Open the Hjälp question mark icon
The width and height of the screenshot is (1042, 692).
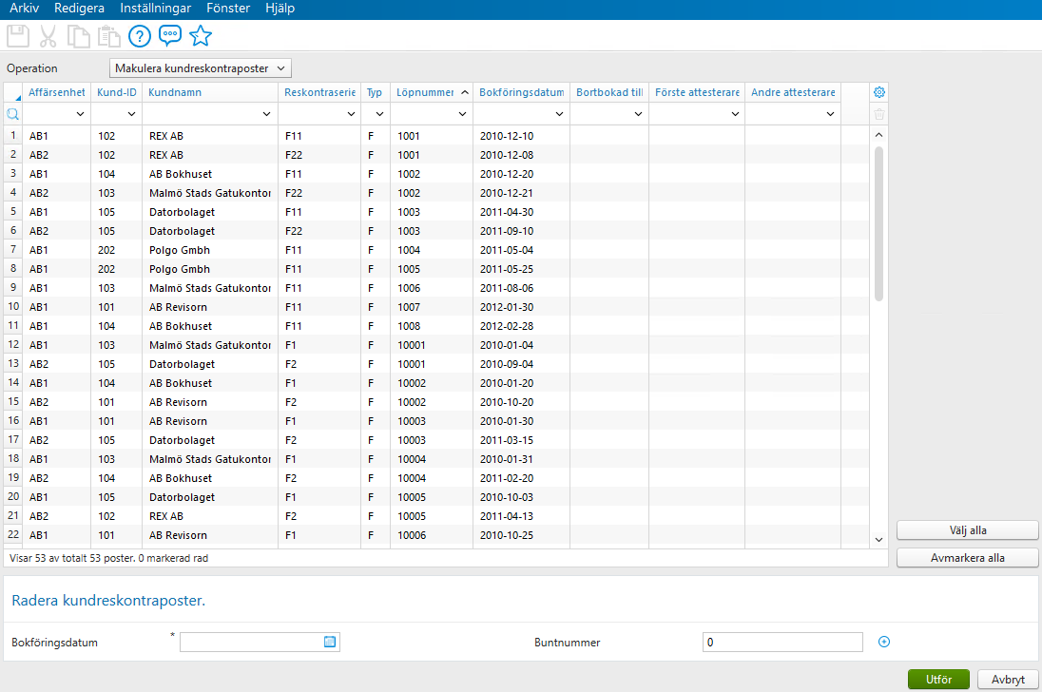click(140, 35)
